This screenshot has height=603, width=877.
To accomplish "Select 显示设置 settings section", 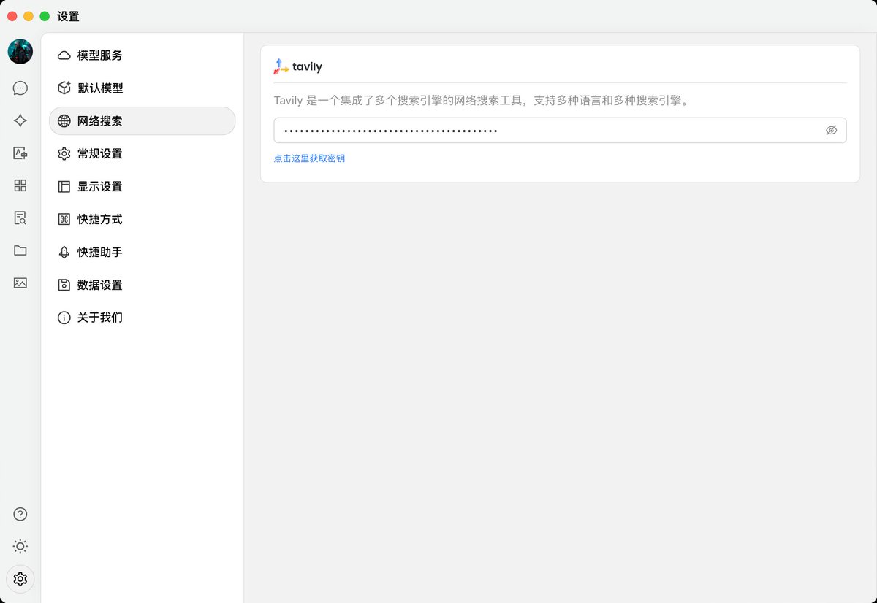I will (142, 187).
